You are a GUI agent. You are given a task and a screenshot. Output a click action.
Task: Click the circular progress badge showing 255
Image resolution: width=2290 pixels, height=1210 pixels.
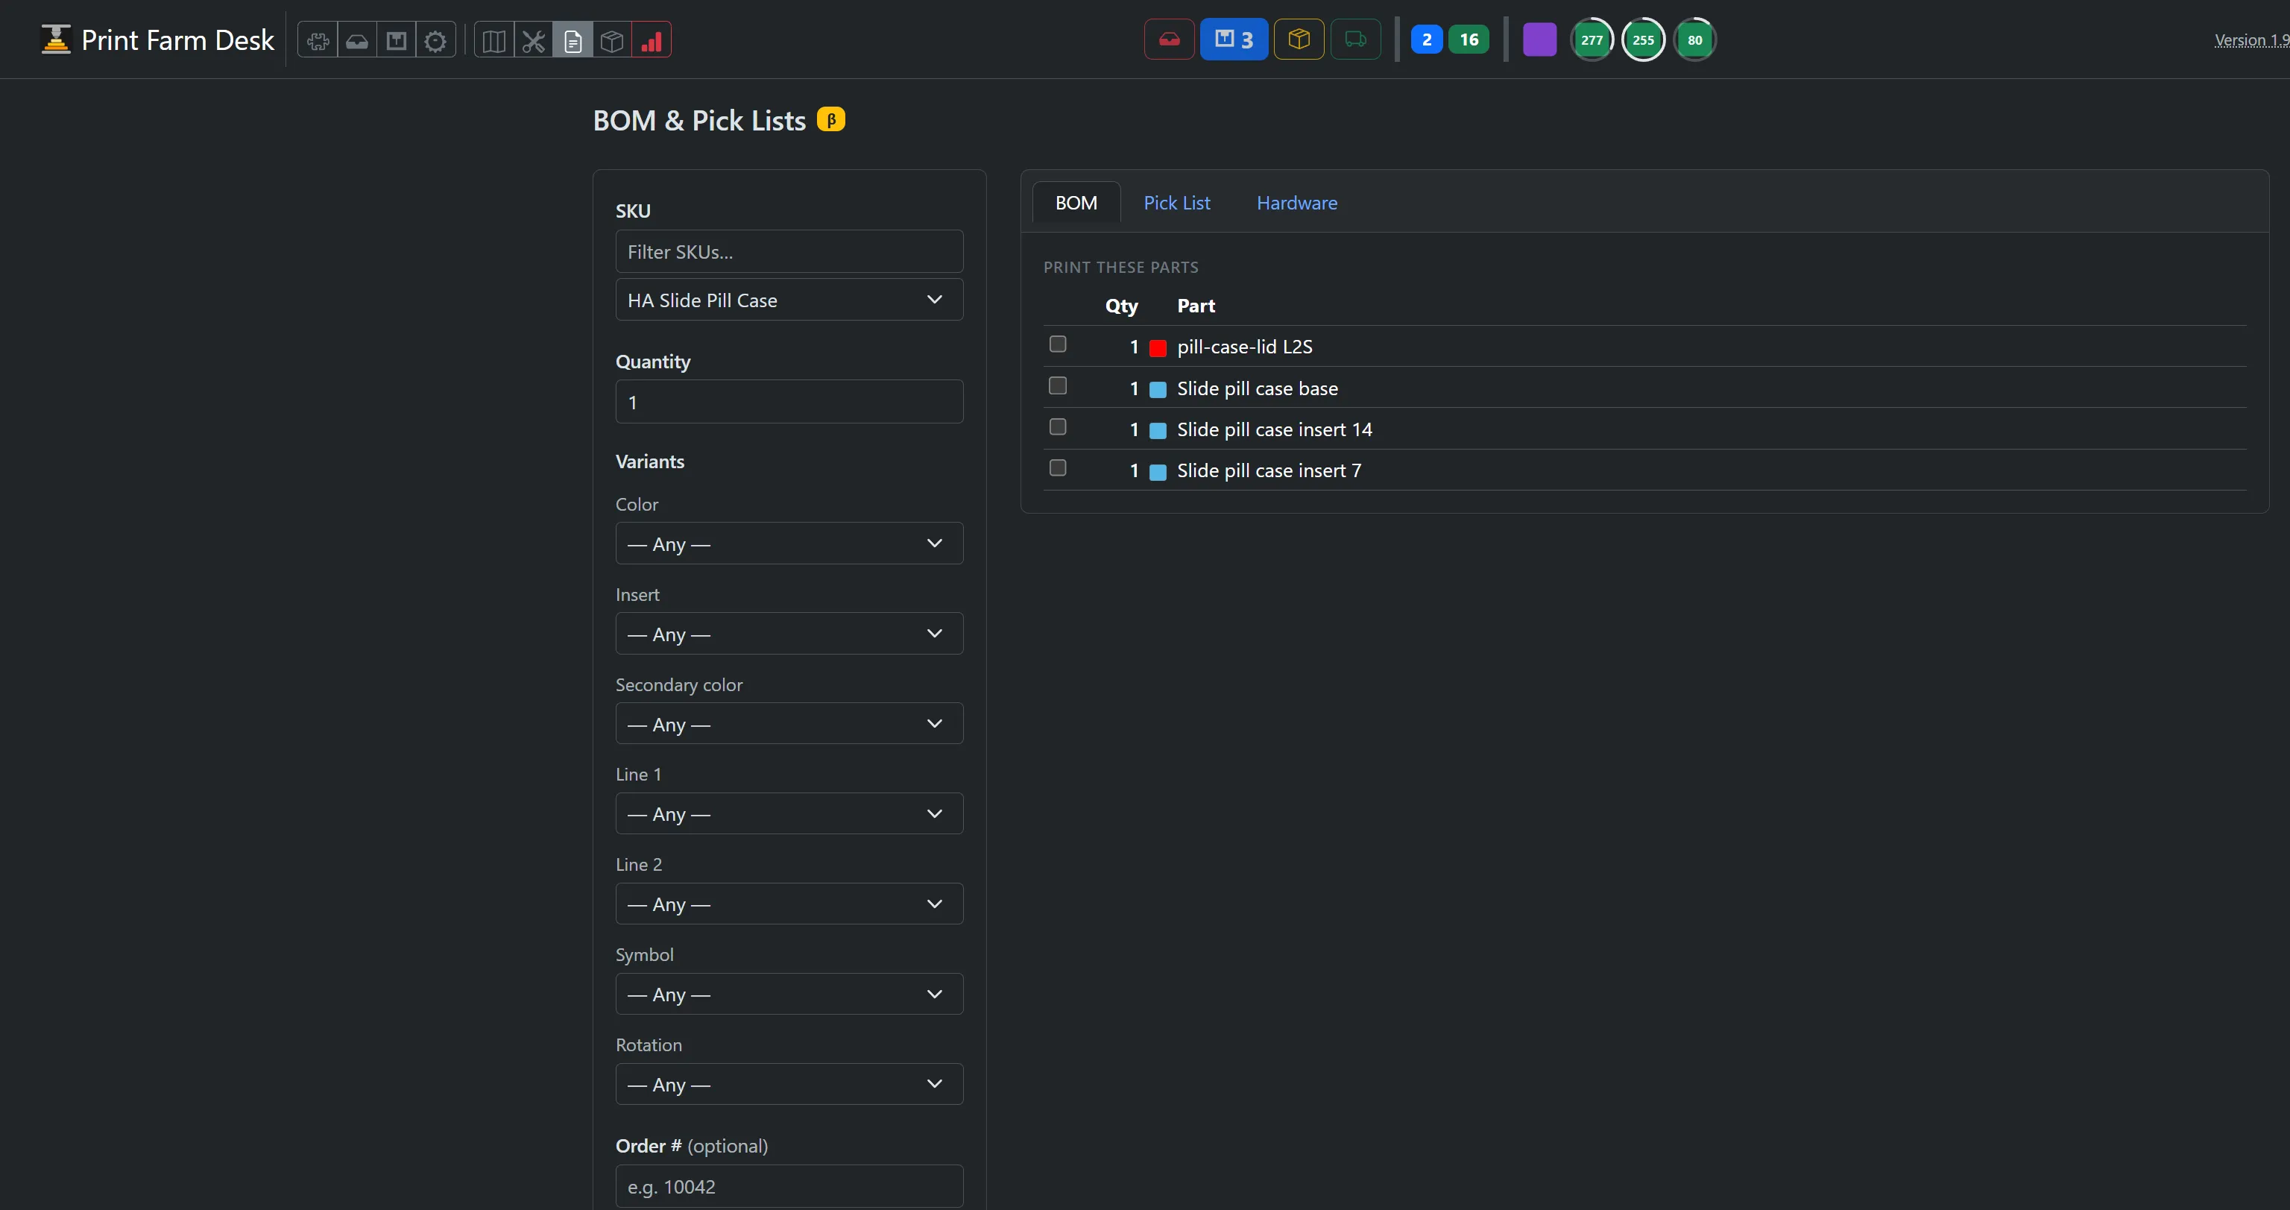(1643, 39)
